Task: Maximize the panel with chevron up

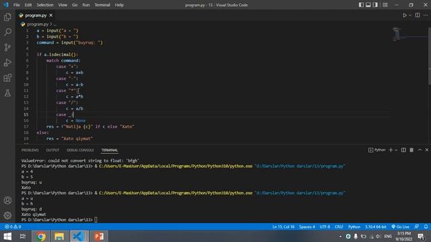Action: (x=420, y=150)
